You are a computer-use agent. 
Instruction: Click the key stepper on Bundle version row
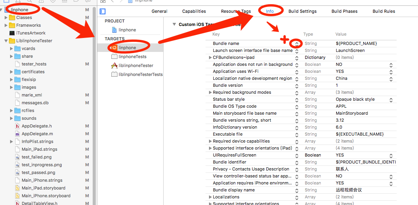pos(297,86)
